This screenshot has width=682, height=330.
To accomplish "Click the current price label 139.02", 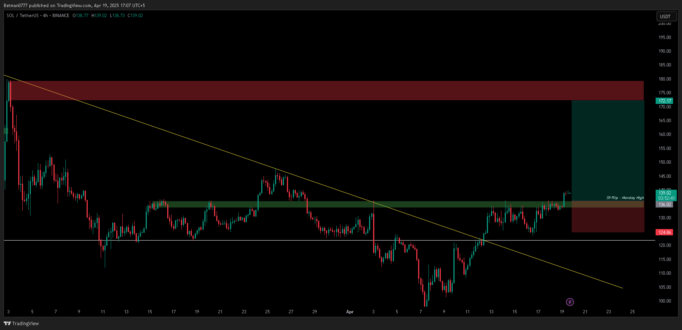I will [x=665, y=193].
